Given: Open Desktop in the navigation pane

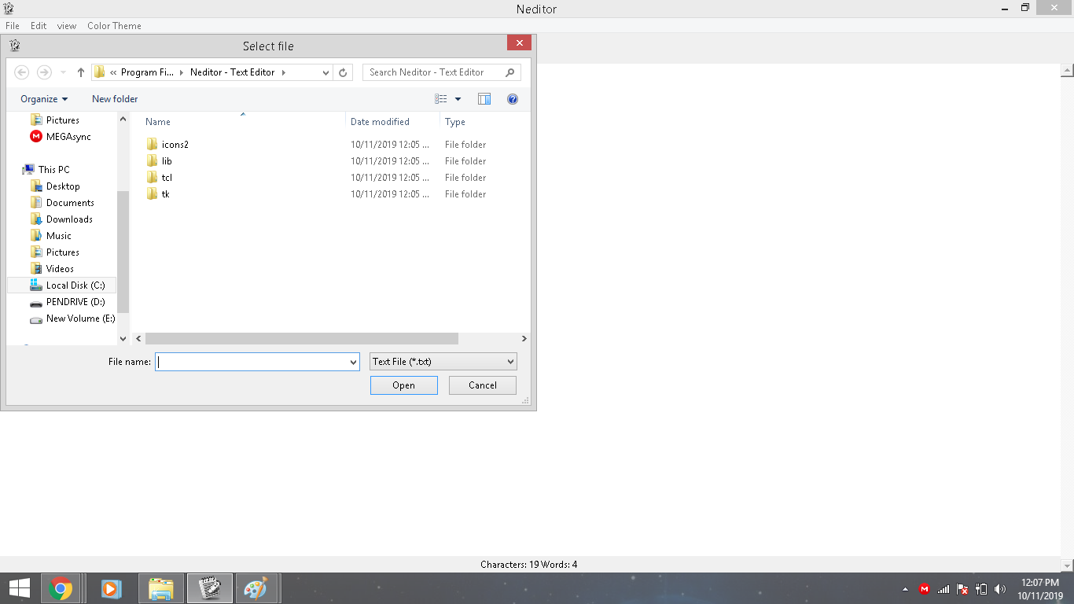Looking at the screenshot, I should [x=55, y=186].
